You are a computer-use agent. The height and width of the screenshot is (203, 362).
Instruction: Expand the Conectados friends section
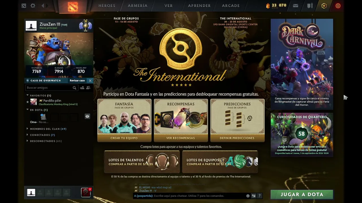(27, 135)
